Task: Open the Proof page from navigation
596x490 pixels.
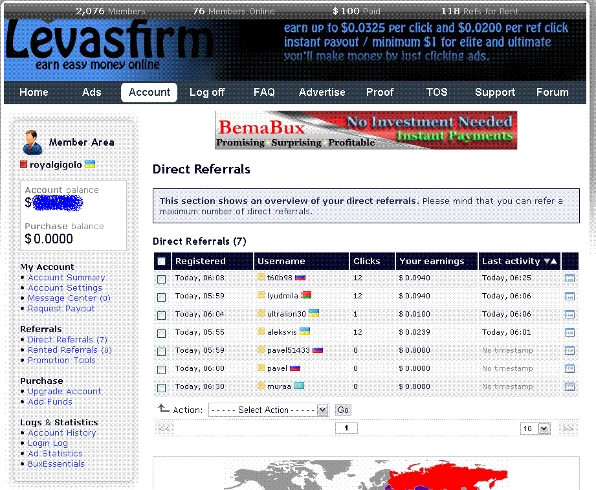Action: (380, 93)
